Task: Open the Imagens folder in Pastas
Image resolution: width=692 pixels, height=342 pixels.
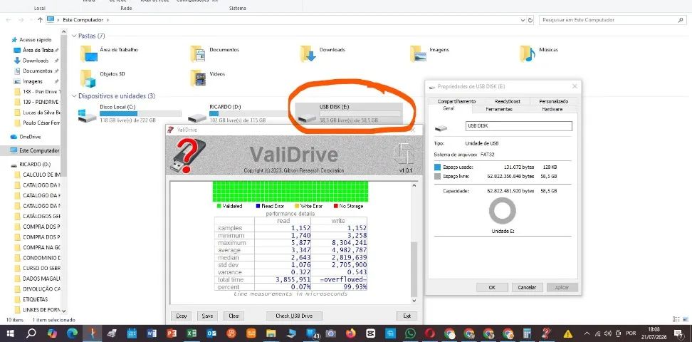Action: click(430, 53)
